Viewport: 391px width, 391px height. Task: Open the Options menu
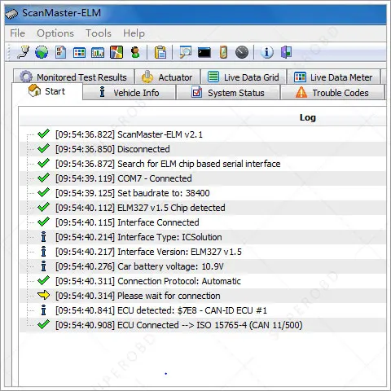click(x=55, y=33)
